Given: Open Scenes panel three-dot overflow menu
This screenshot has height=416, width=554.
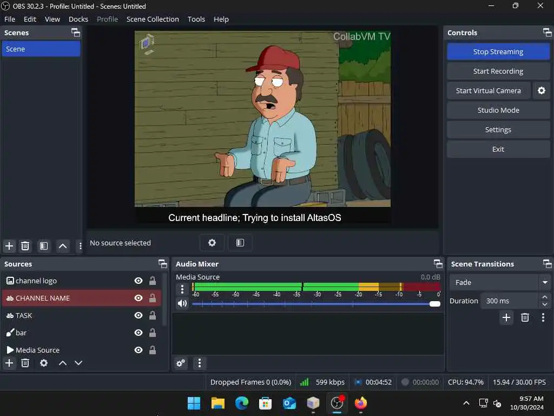Looking at the screenshot, I should coord(80,246).
